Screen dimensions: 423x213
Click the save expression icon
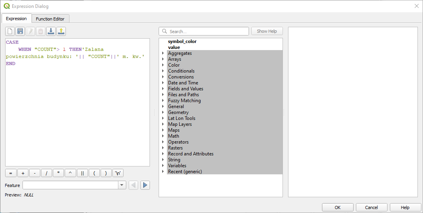coord(20,31)
